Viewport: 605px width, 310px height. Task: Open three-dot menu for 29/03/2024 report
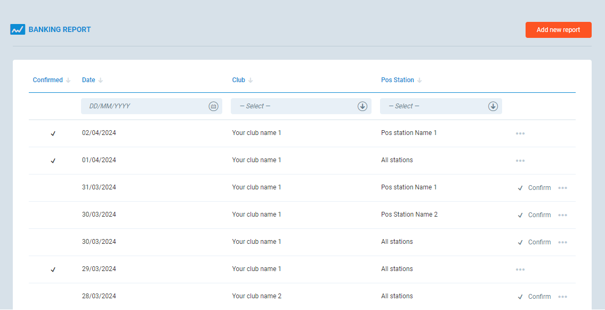coord(520,269)
